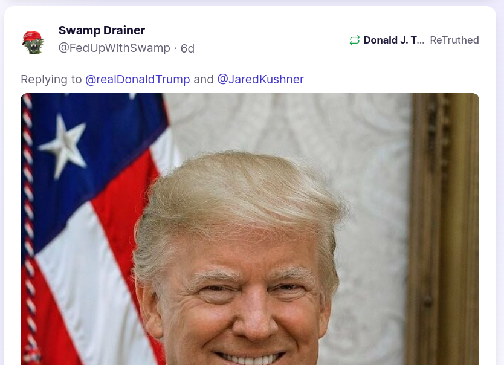Follow the @JaredKushner mention link

coord(260,79)
